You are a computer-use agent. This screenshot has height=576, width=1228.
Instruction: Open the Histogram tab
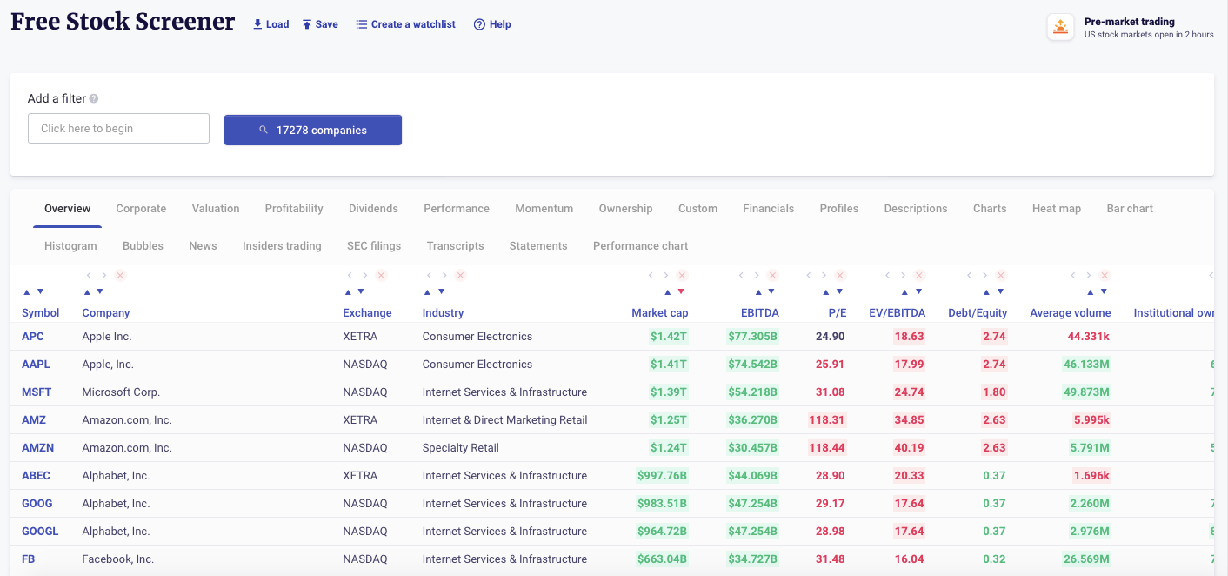[x=70, y=246]
